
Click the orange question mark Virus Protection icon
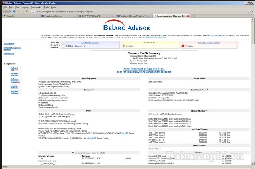point(123,46)
